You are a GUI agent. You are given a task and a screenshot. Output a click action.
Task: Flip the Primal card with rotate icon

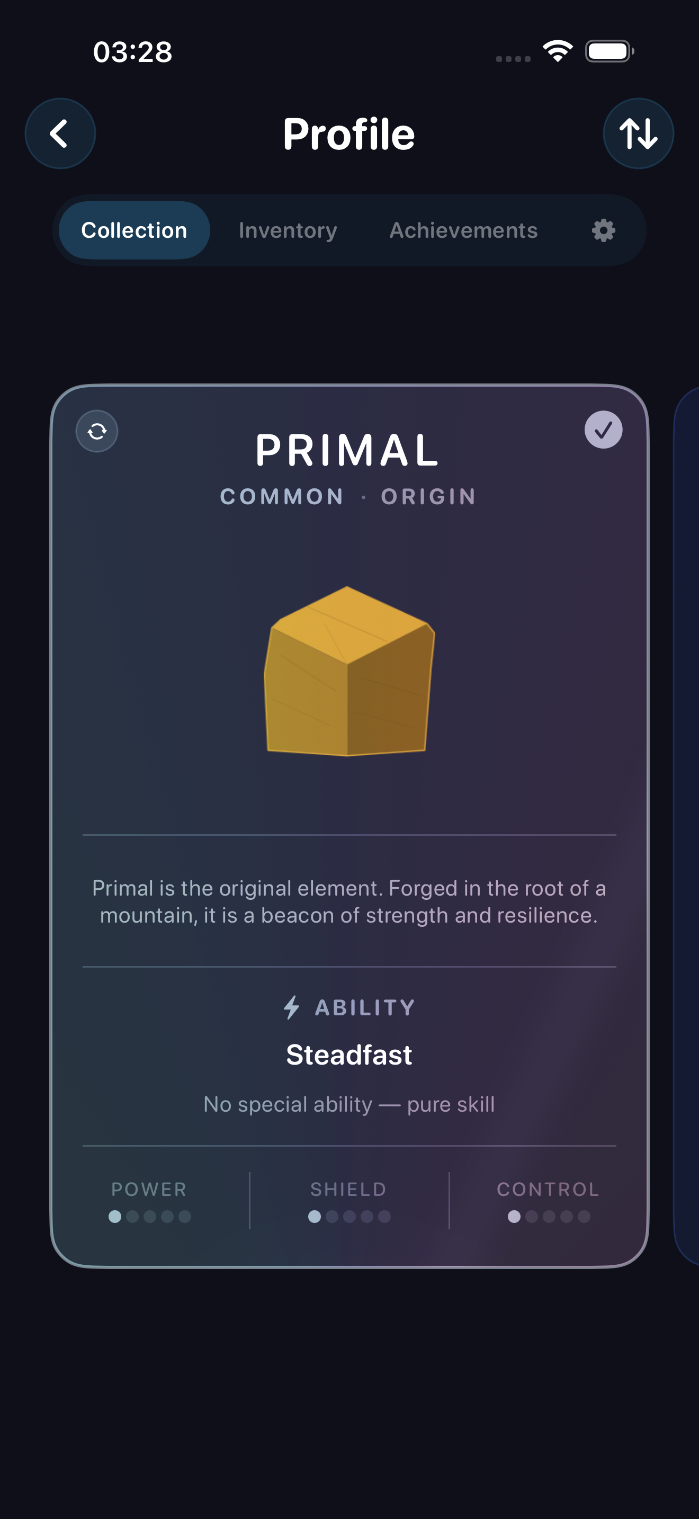(97, 431)
